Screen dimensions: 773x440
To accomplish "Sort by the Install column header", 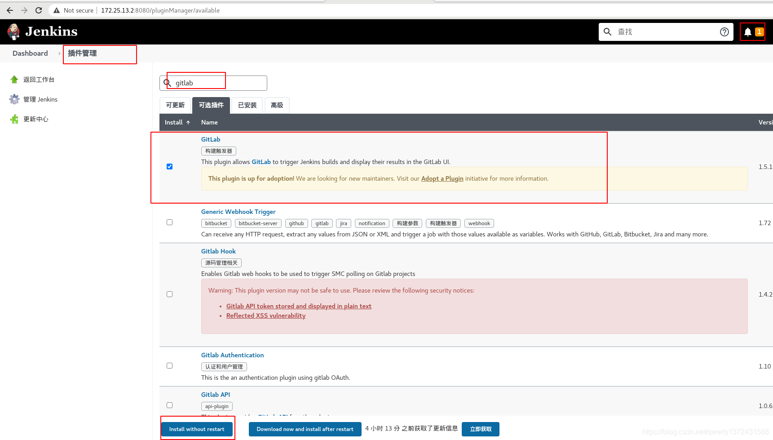I will click(x=177, y=122).
